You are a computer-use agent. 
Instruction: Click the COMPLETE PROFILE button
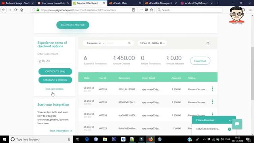tap(73, 25)
